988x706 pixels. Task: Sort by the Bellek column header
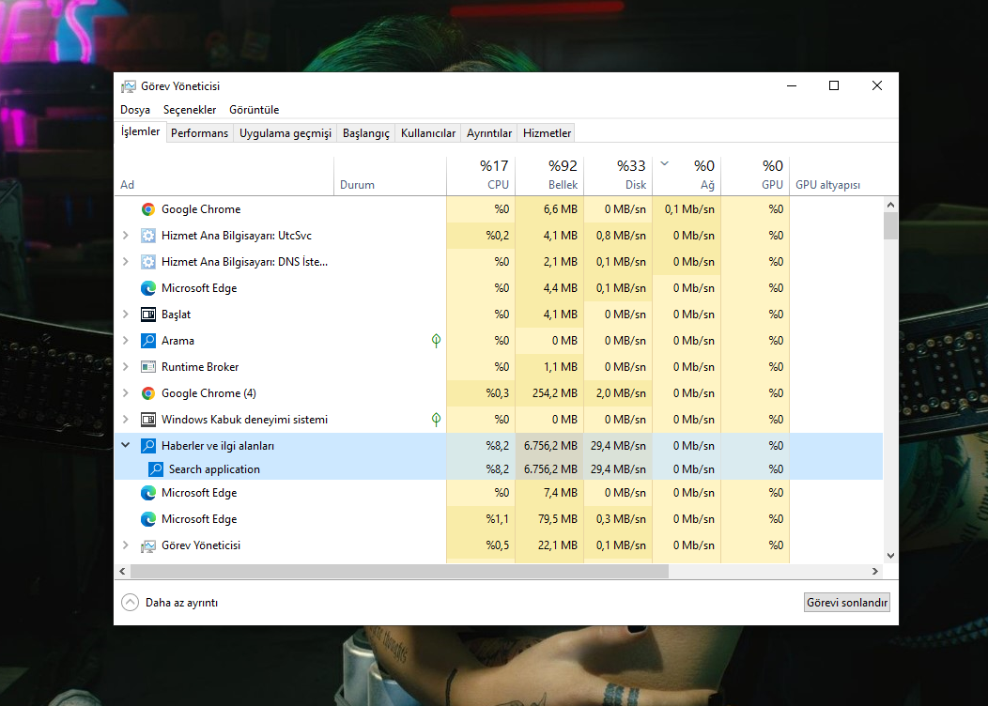pos(549,175)
